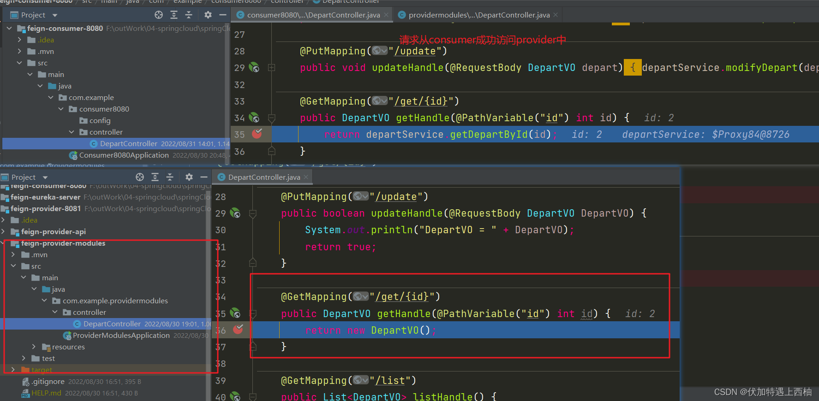This screenshot has height=401, width=819.
Task: Open upper Project view dropdown
Action: pos(55,15)
